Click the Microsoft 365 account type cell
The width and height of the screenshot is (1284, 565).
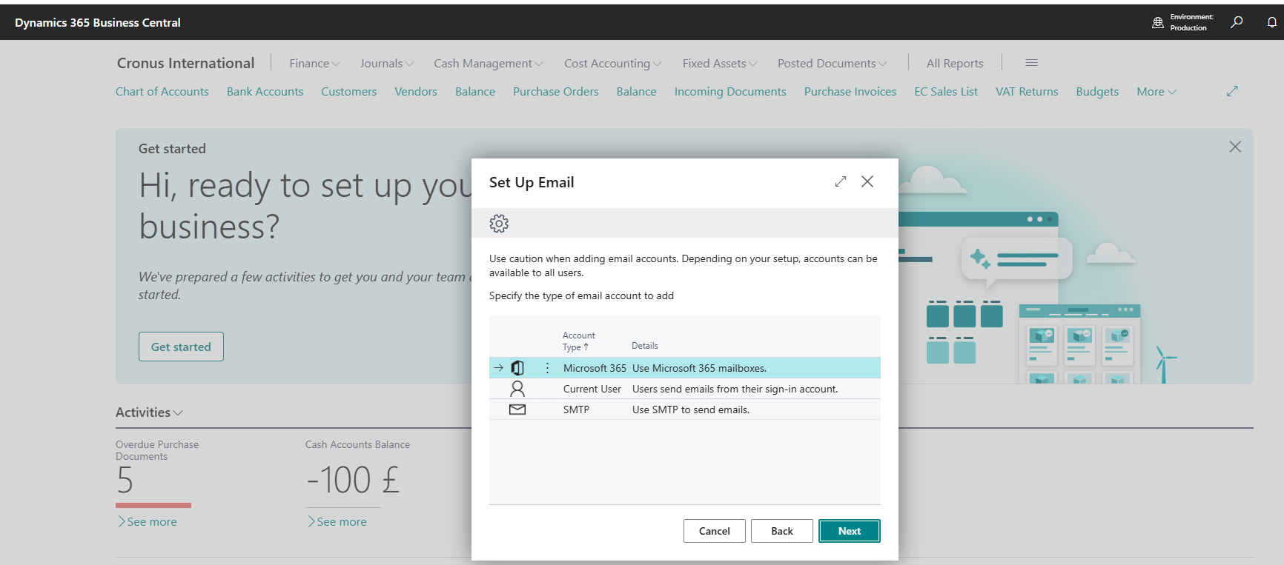click(595, 368)
